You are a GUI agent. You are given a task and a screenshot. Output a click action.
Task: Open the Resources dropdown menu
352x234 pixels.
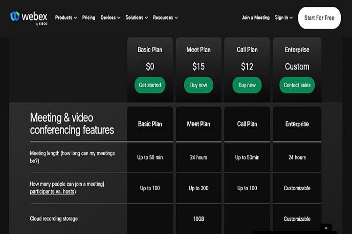pyautogui.click(x=165, y=18)
